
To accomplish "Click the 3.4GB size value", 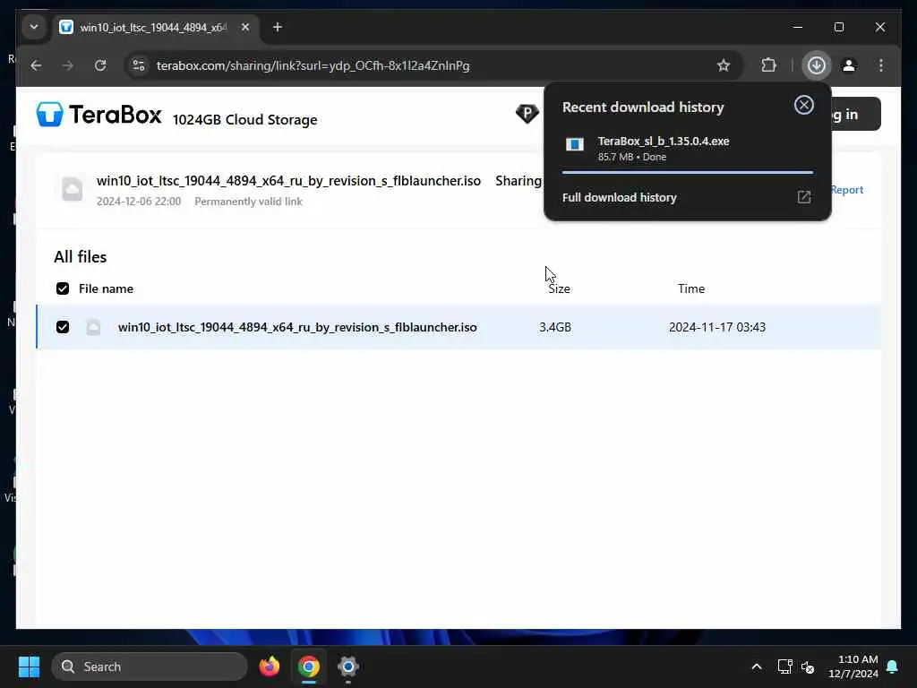I will 555,327.
